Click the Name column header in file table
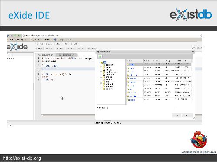This screenshot has height=162, width=217. click(135, 60)
